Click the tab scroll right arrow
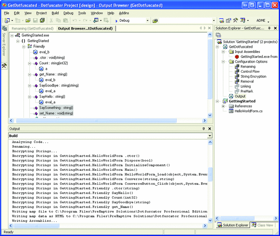 [205, 28]
